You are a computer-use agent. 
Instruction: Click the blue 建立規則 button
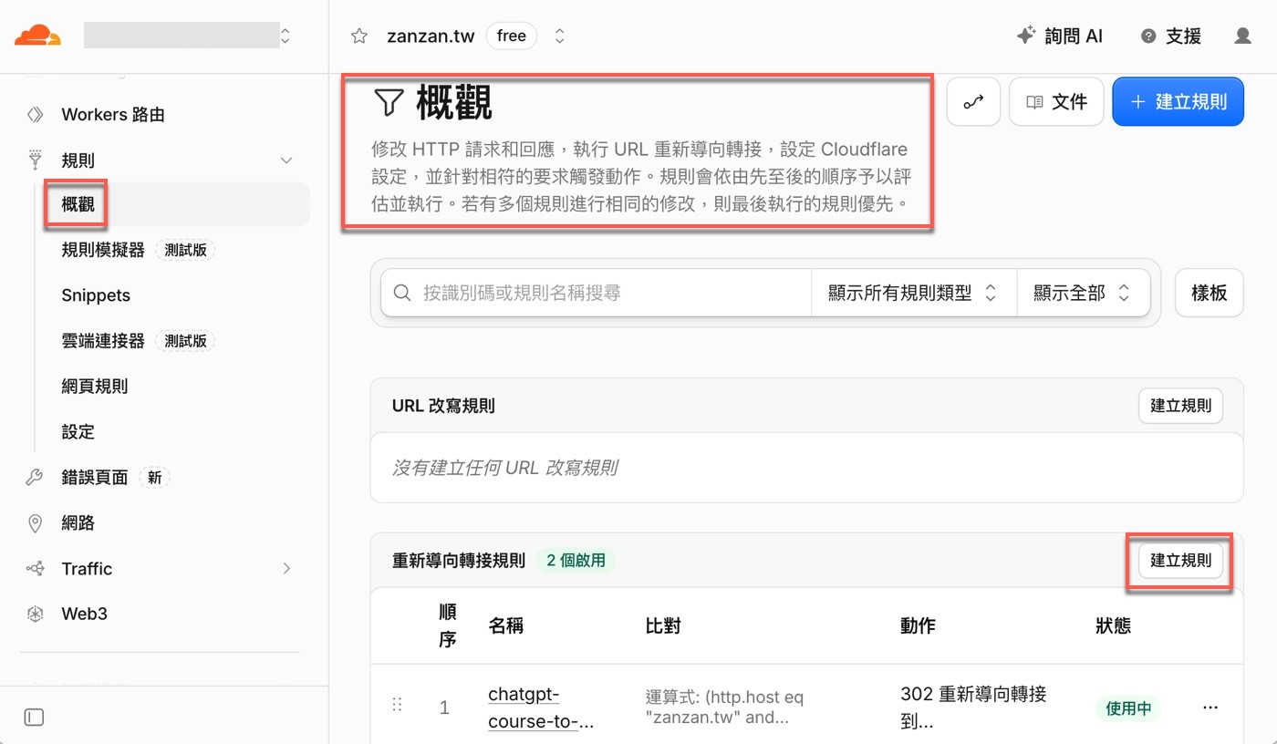tap(1178, 101)
